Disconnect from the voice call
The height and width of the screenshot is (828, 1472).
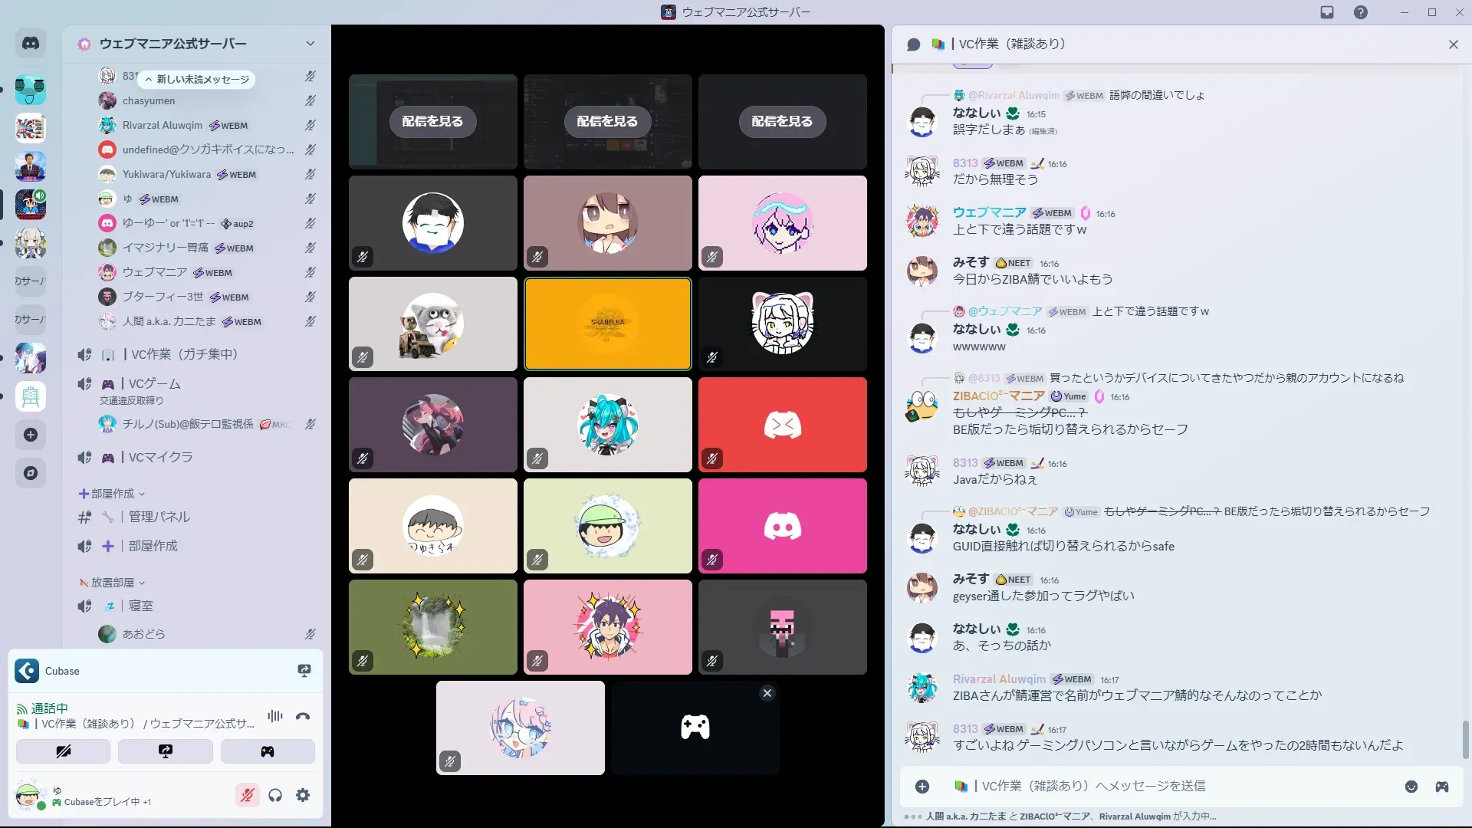(x=303, y=717)
